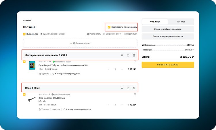This screenshot has width=216, height=130.
Task: Uncheck the Грунт Bergauf Tiefgrunt item checkbox
Action: click(x=24, y=62)
